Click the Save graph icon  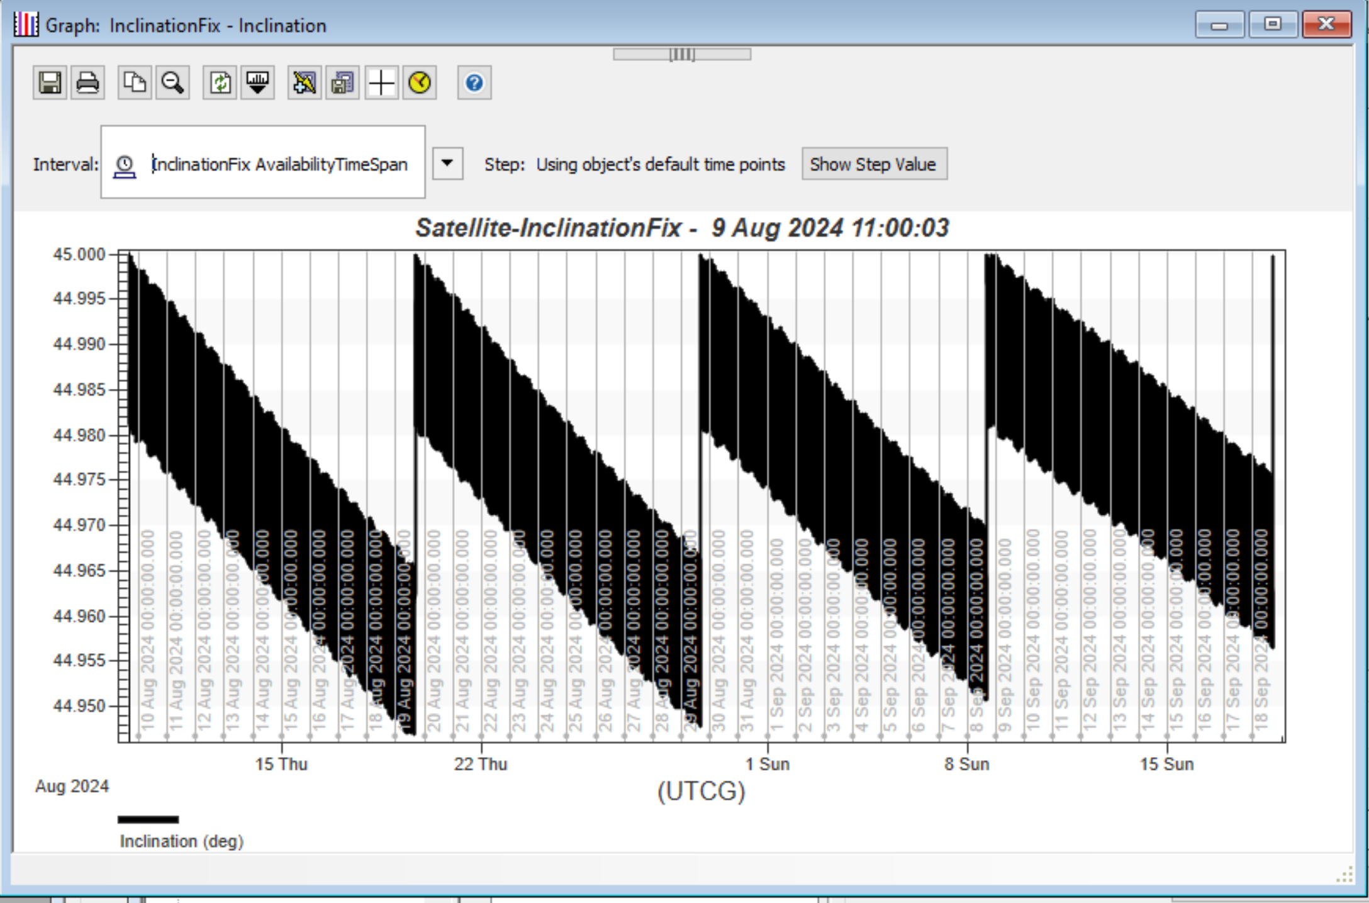click(x=50, y=83)
